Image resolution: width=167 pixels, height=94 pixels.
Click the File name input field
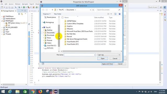pyautogui.click(x=79, y=55)
